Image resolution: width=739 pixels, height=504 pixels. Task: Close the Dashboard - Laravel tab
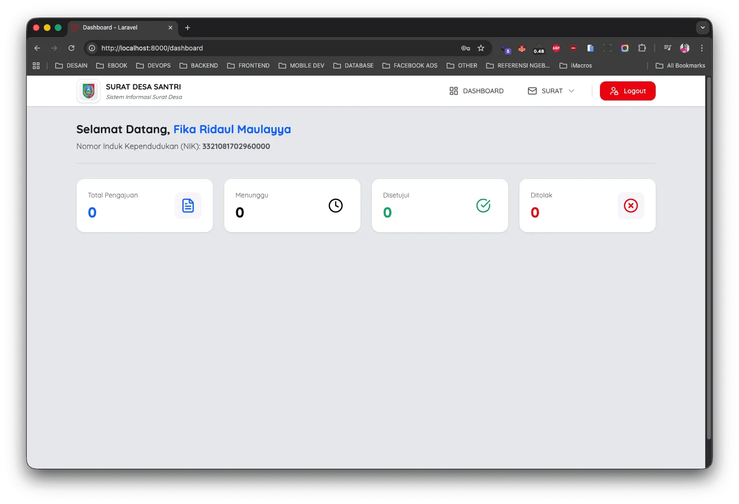tap(170, 28)
